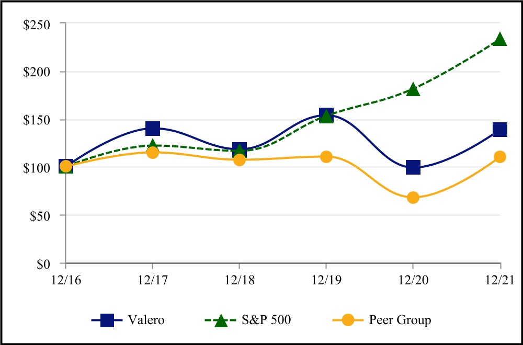Select the Valero data point at 12/20
Viewport: 523px width, 345px height.
pos(413,167)
